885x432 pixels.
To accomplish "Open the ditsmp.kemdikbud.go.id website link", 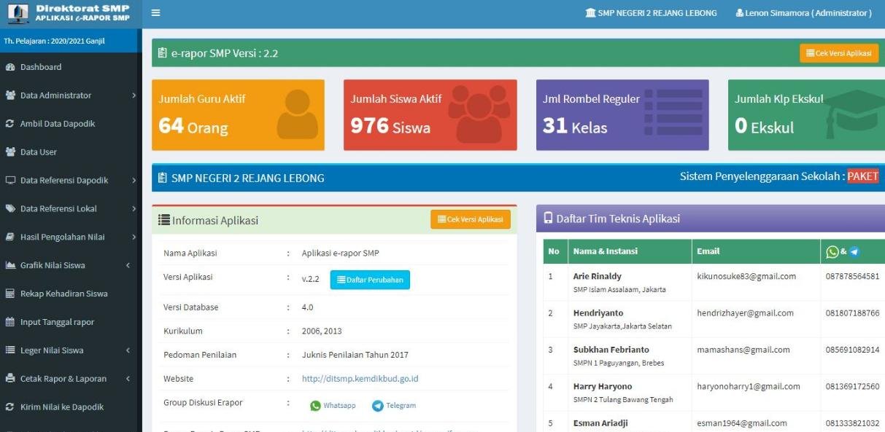I will click(x=360, y=379).
